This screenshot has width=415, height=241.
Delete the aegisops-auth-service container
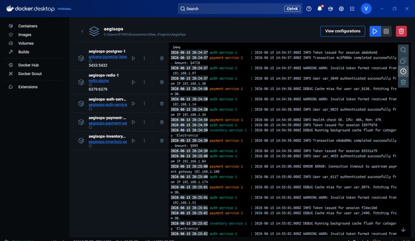tap(162, 104)
